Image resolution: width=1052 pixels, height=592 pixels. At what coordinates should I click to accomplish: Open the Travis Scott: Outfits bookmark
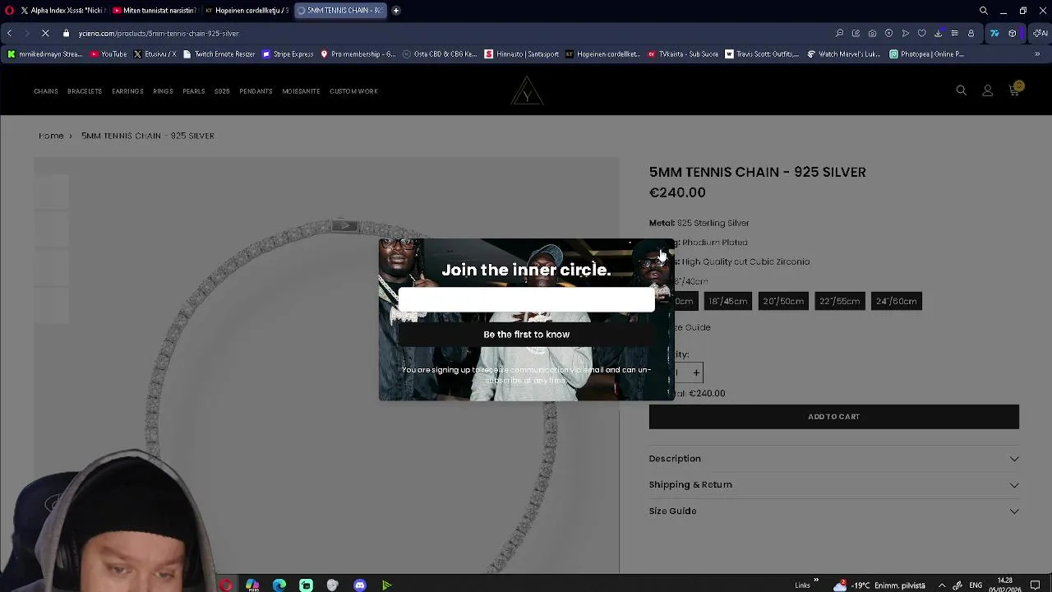[x=762, y=54]
